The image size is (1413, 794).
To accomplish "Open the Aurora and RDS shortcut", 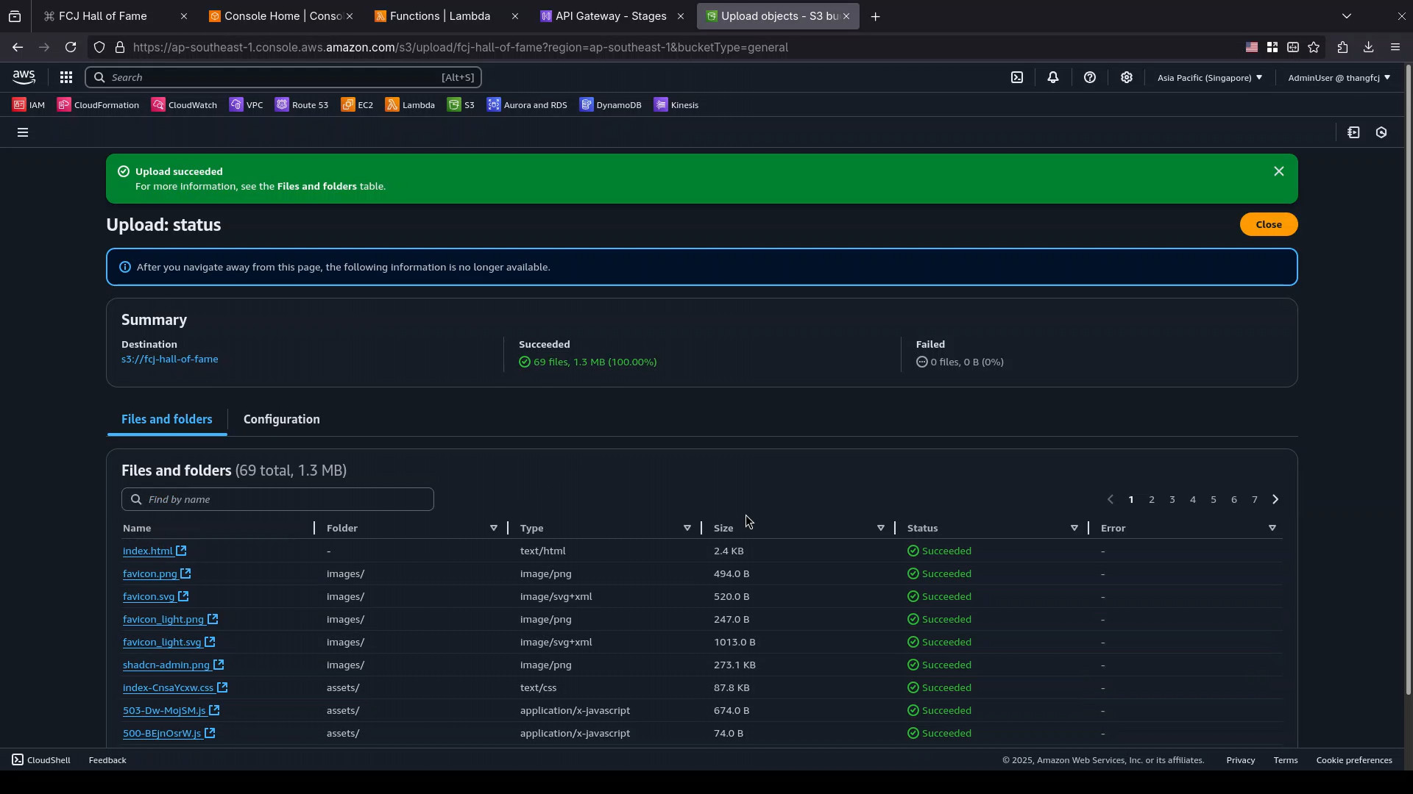I will [527, 105].
